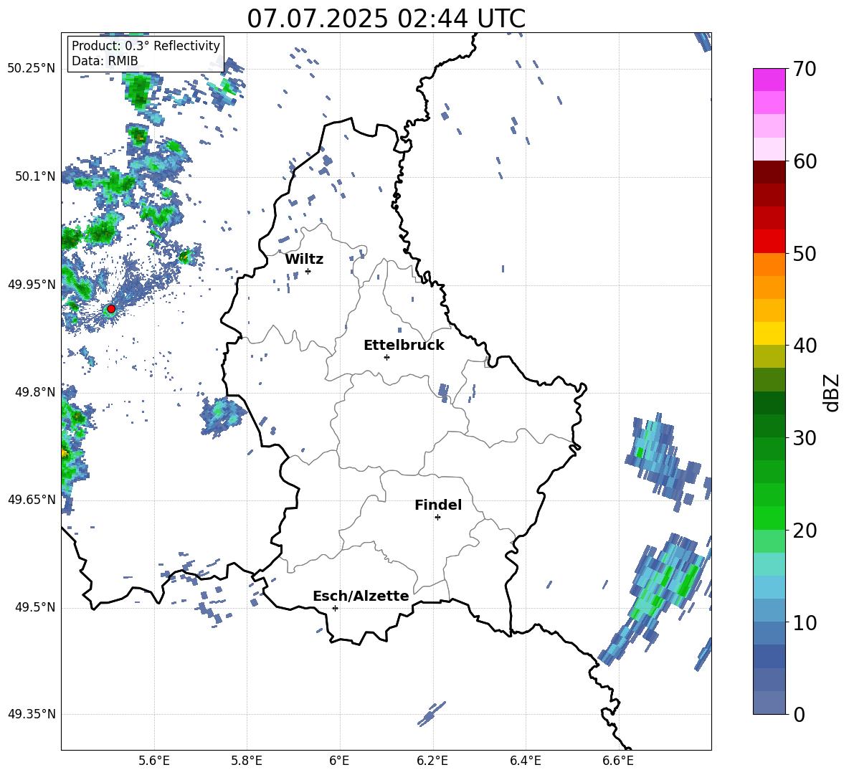Click the yellow 40-42 dBZ color band
This screenshot has height=775, width=849.
769,333
